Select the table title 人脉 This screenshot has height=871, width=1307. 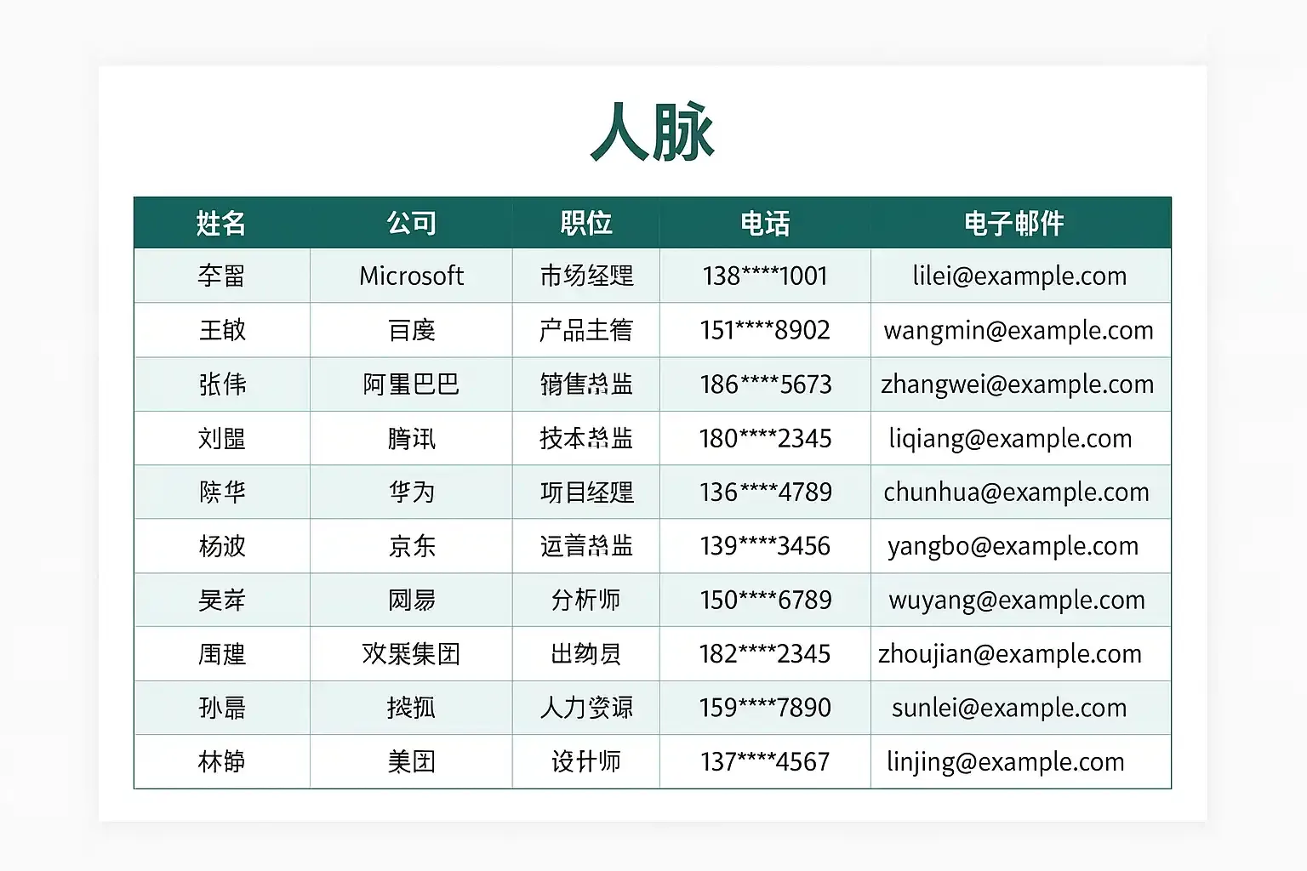pyautogui.click(x=652, y=128)
